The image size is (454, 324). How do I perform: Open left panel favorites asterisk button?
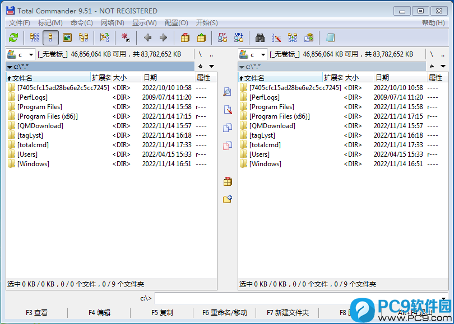point(200,67)
